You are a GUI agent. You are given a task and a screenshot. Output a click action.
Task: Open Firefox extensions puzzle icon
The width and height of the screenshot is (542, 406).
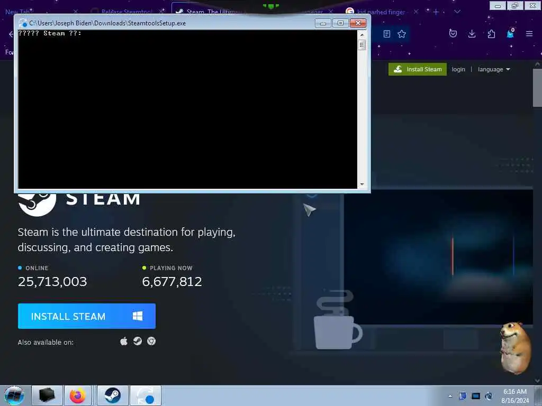pyautogui.click(x=491, y=34)
